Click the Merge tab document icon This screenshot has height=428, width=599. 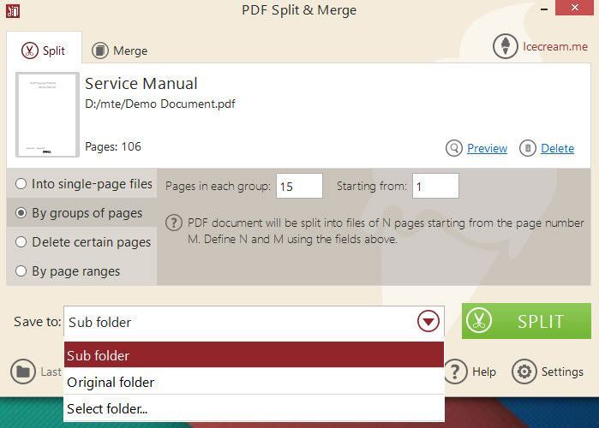tap(100, 51)
